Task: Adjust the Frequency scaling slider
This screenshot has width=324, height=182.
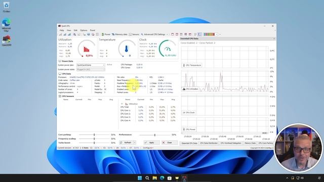Action: [x=94, y=139]
